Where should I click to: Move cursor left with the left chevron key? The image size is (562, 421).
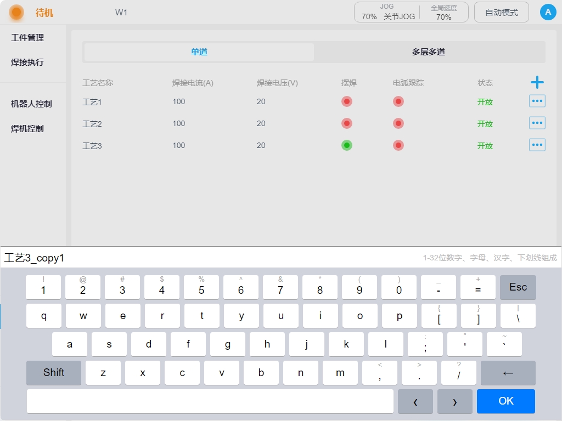[x=415, y=401]
